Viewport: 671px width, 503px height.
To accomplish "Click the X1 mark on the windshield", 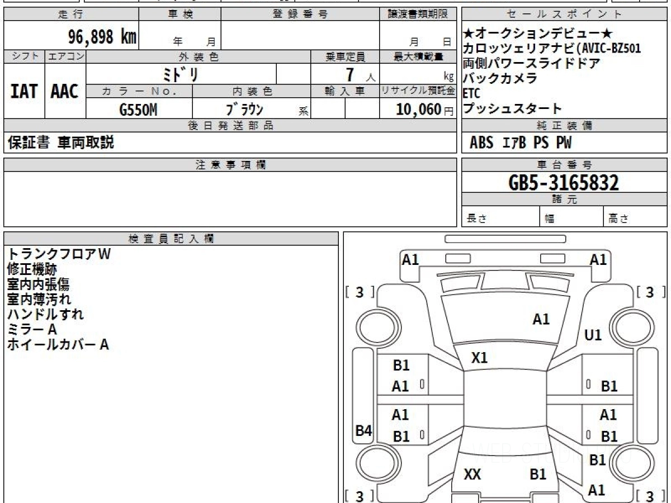I will (x=479, y=358).
